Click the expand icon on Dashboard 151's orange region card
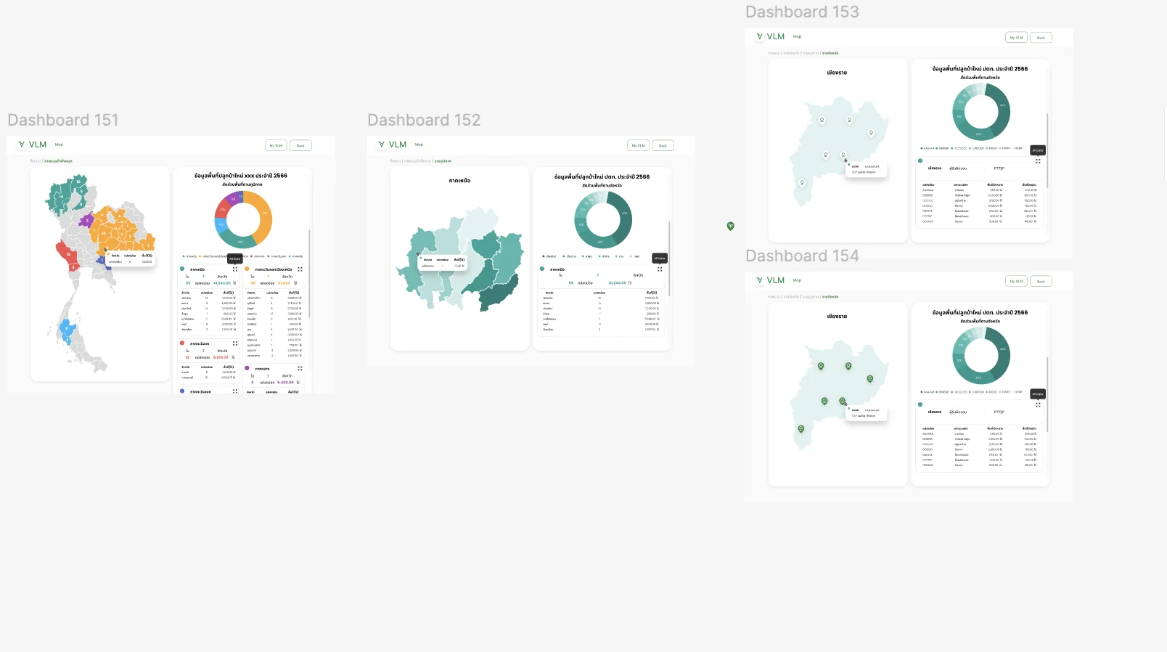The width and height of the screenshot is (1167, 652). 300,269
